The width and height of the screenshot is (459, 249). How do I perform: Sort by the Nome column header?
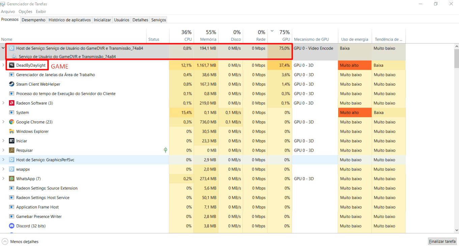73,35
